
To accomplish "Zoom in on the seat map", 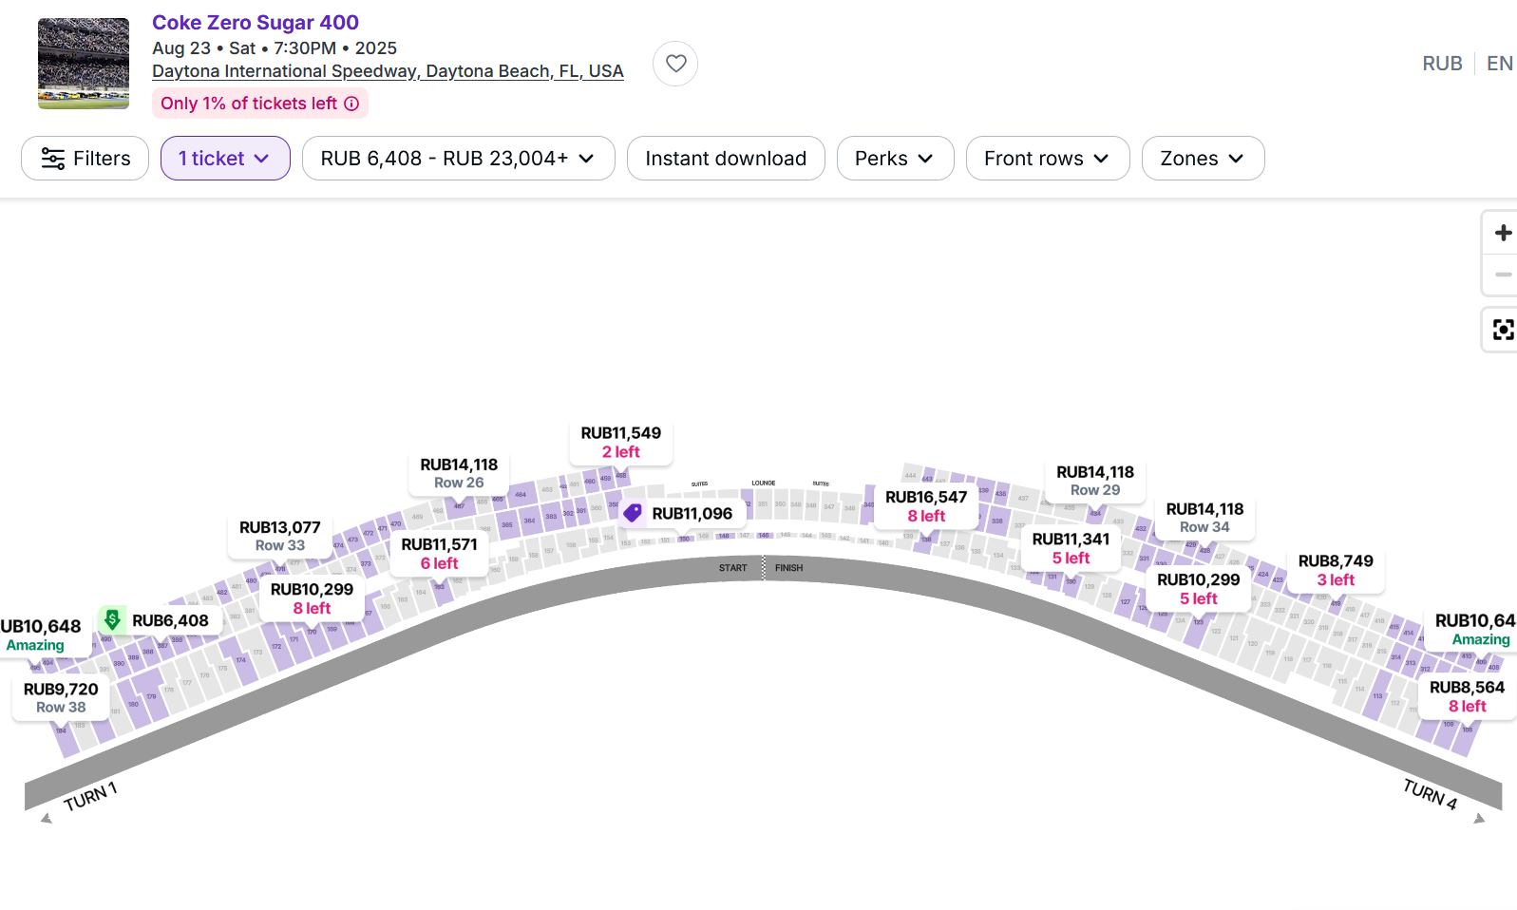I will coord(1503,233).
